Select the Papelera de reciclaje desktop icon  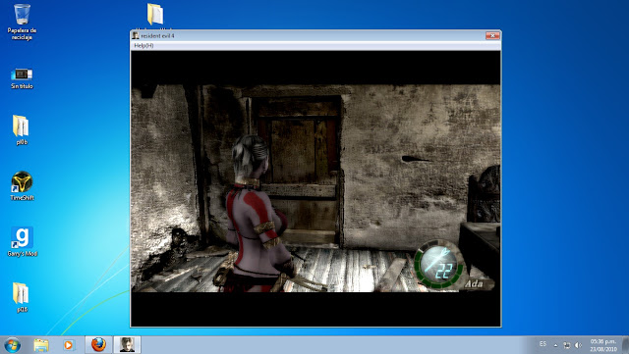[22, 22]
